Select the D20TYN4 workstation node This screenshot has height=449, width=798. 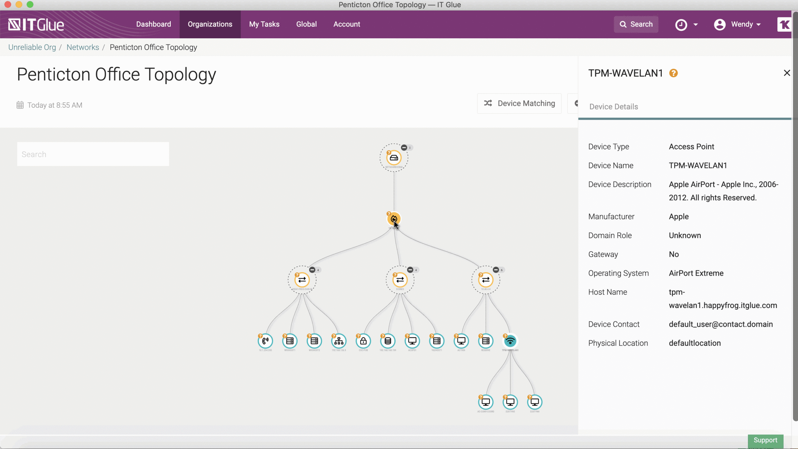tap(535, 402)
